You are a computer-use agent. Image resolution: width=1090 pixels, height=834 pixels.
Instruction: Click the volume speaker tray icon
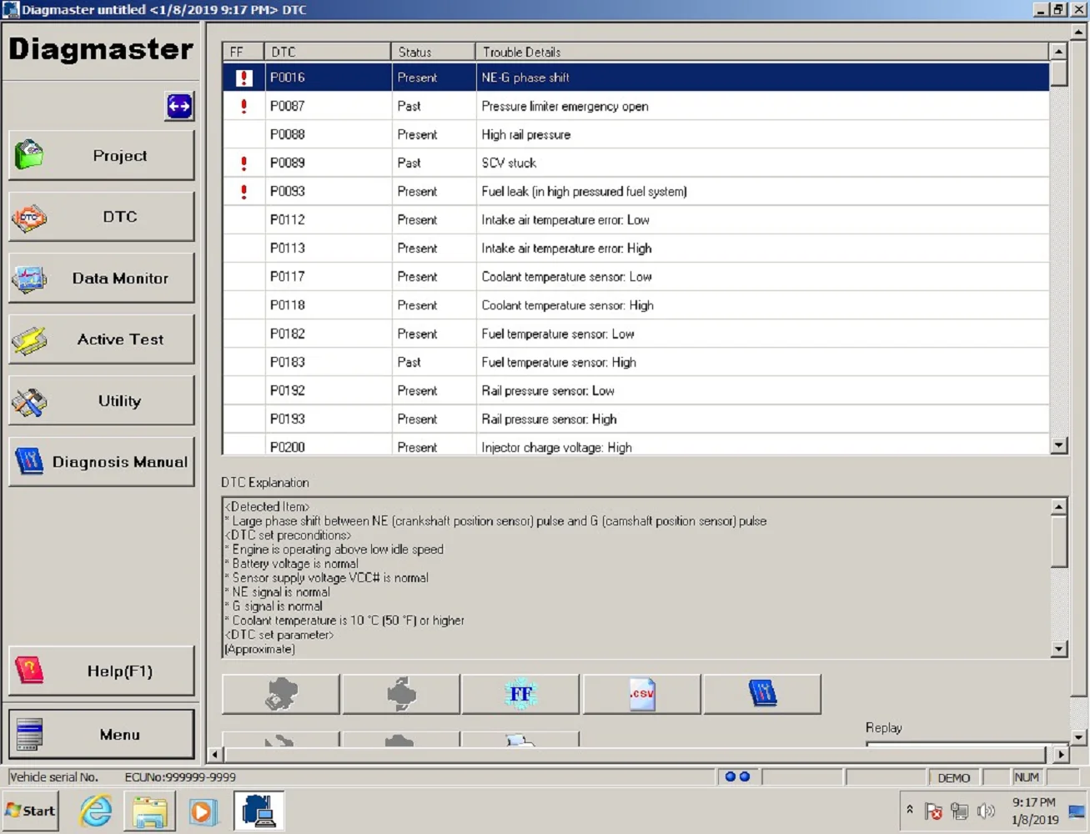[x=986, y=811]
